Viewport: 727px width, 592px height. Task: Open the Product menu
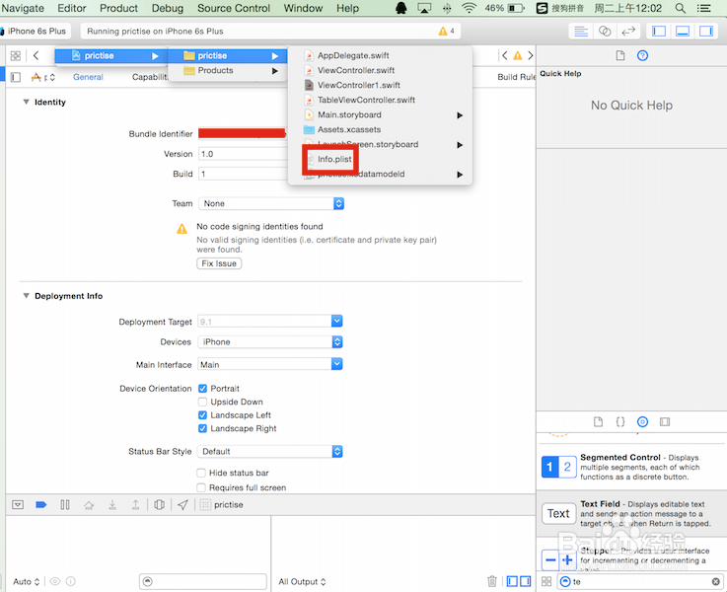click(118, 8)
